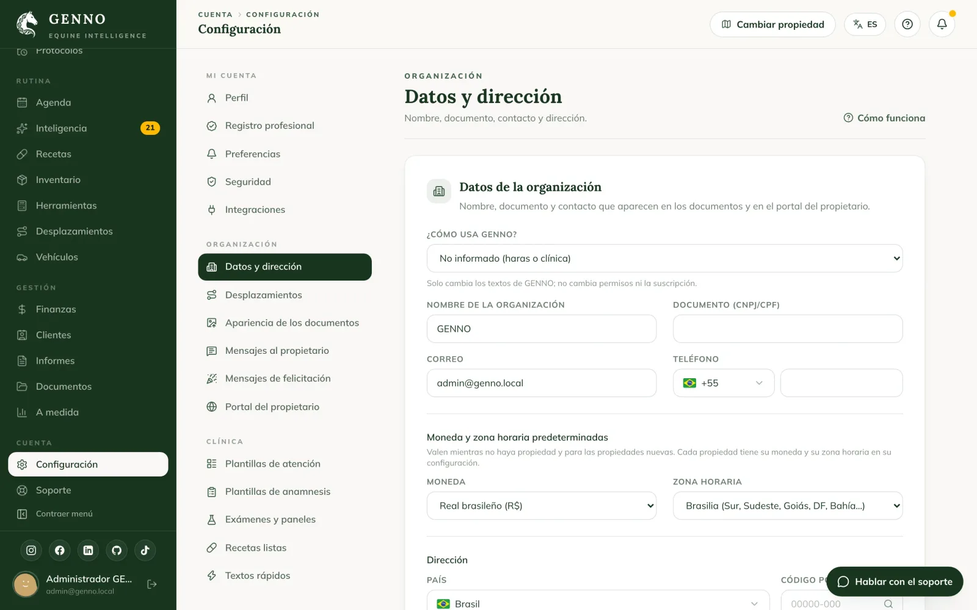Image resolution: width=977 pixels, height=610 pixels.
Task: Open the Zona horaria dropdown
Action: coord(788,506)
